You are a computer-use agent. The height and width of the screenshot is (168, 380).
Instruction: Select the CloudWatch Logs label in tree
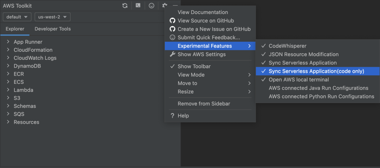(x=35, y=58)
